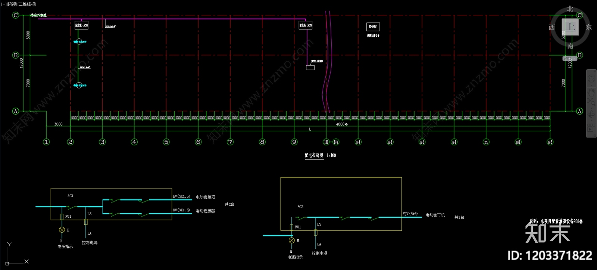Select the 电动卷帘机 label
This screenshot has width=597, height=270.
coord(435,215)
